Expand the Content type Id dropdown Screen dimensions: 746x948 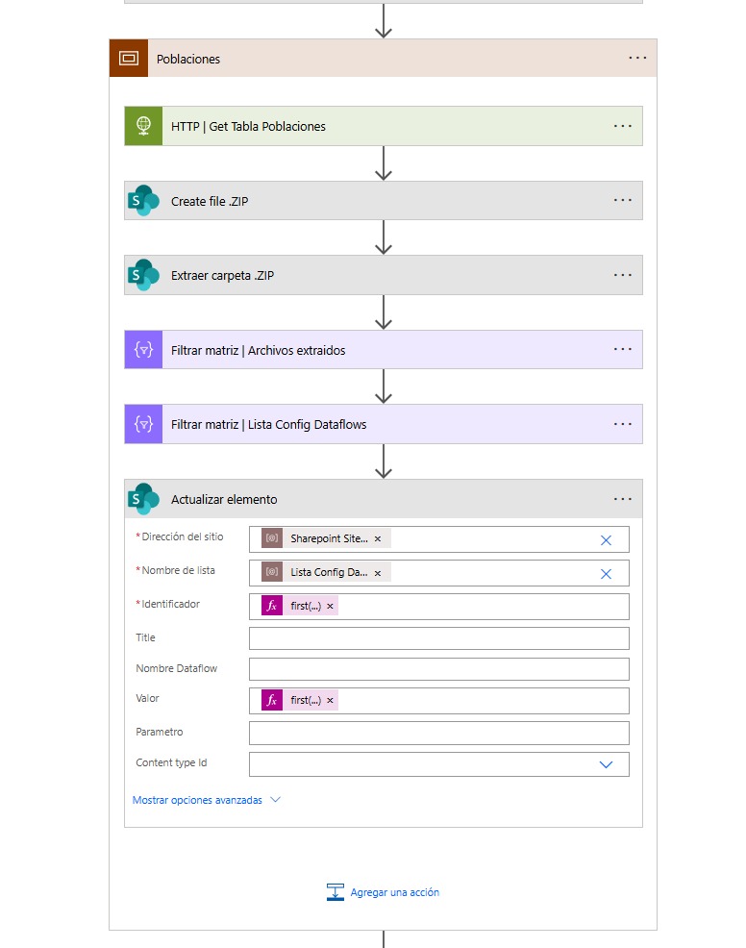coord(606,764)
